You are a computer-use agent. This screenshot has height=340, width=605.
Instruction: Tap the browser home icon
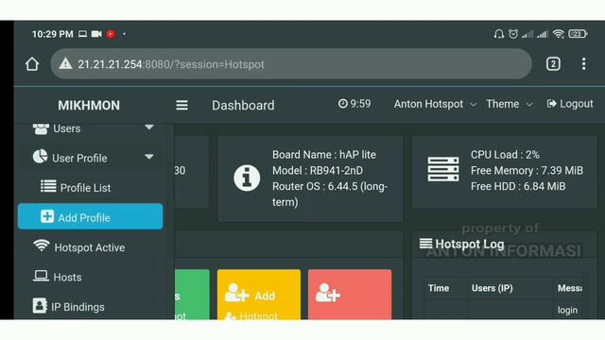click(x=32, y=64)
